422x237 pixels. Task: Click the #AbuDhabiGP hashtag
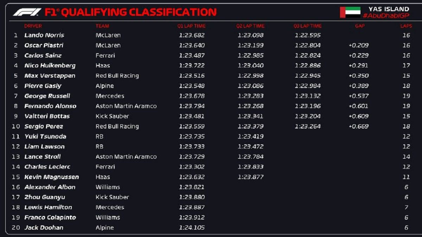[386, 16]
